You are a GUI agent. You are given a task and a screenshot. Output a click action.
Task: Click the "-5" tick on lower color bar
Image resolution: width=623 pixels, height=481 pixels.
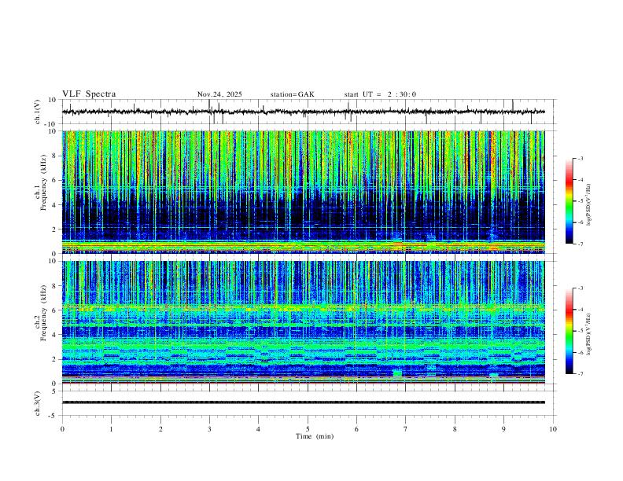pos(580,331)
